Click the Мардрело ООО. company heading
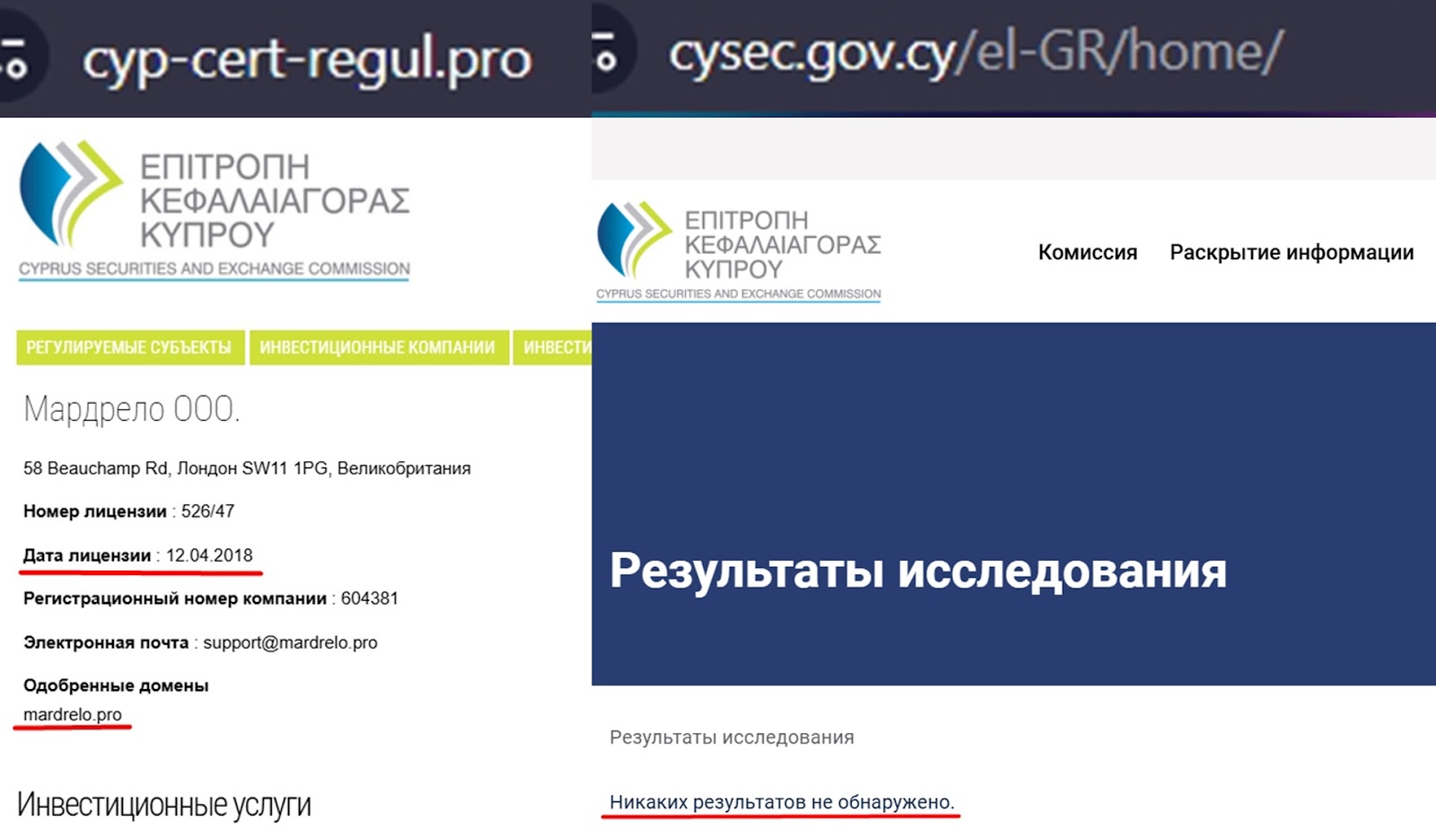The height and width of the screenshot is (838, 1436). (x=132, y=409)
